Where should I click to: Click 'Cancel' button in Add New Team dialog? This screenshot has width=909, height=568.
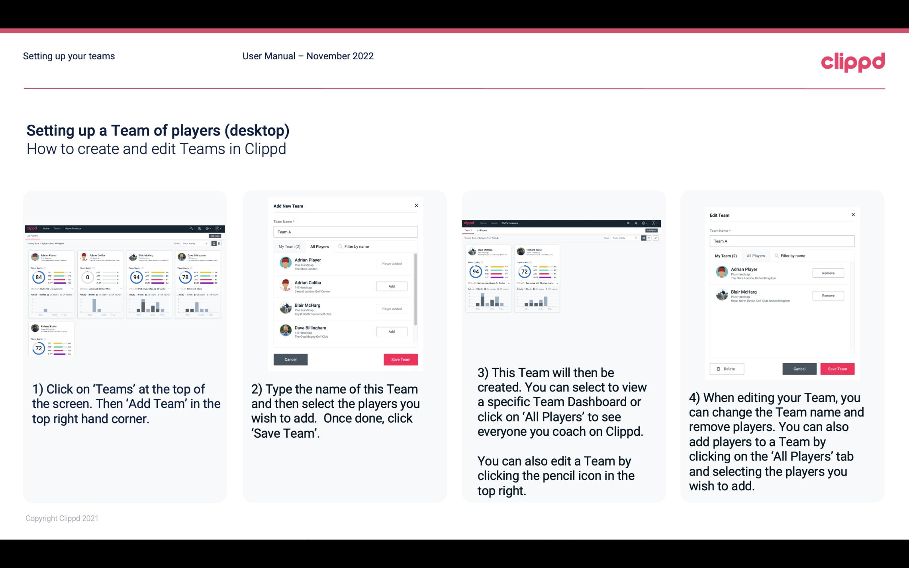click(290, 358)
